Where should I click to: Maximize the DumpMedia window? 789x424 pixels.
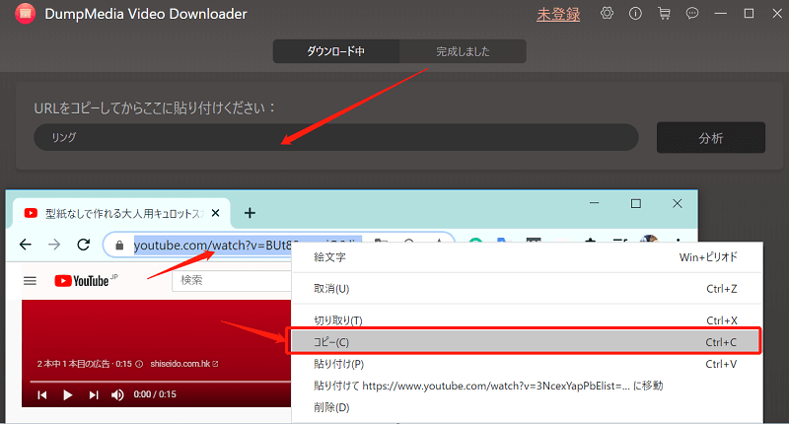pos(749,14)
